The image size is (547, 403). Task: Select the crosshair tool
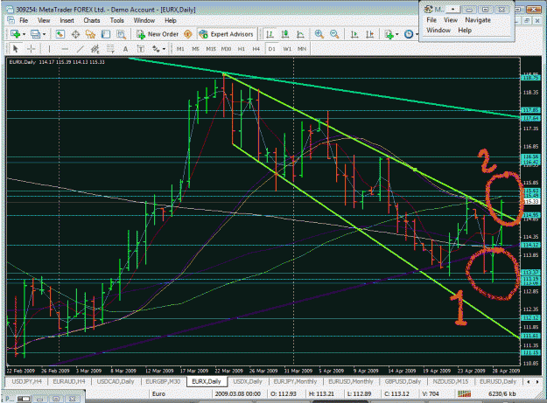click(x=31, y=49)
